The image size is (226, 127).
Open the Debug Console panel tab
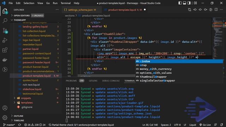(x=111, y=81)
